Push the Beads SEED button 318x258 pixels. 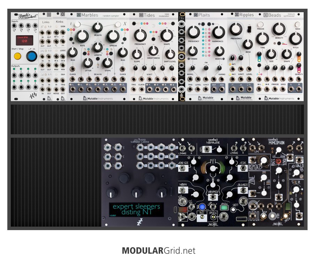coord(297,24)
